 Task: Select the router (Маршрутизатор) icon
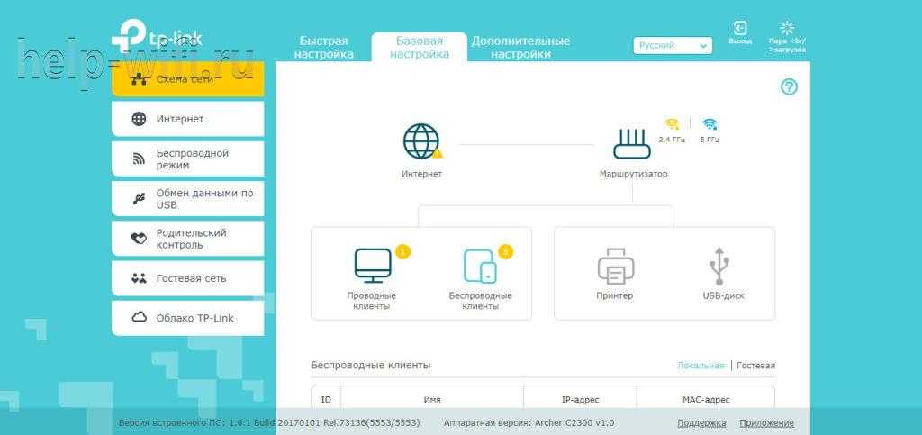[632, 143]
